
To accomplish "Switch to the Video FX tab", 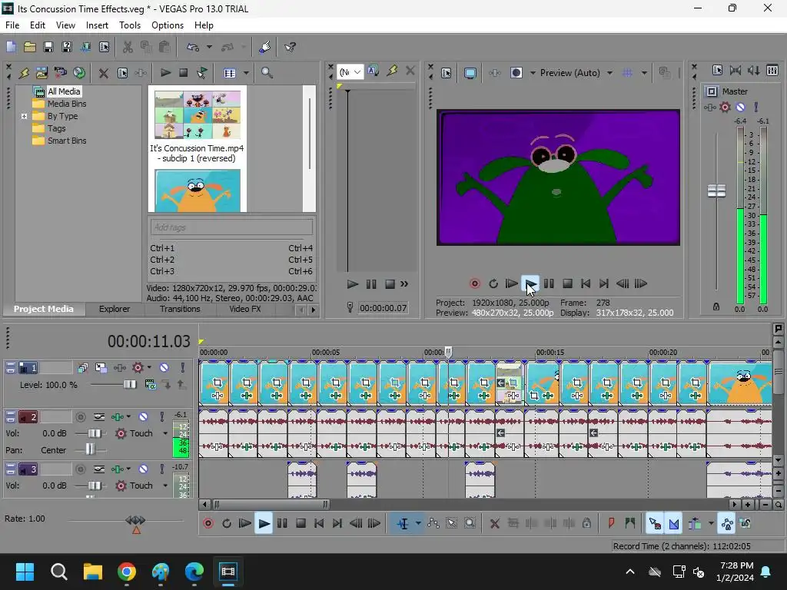I will (245, 309).
